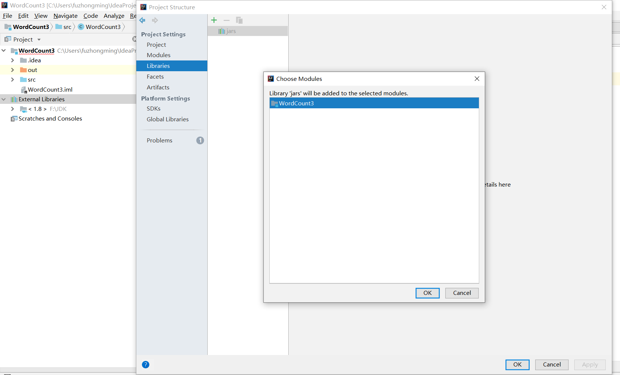Click the minus icon to remove the library

[x=227, y=20]
